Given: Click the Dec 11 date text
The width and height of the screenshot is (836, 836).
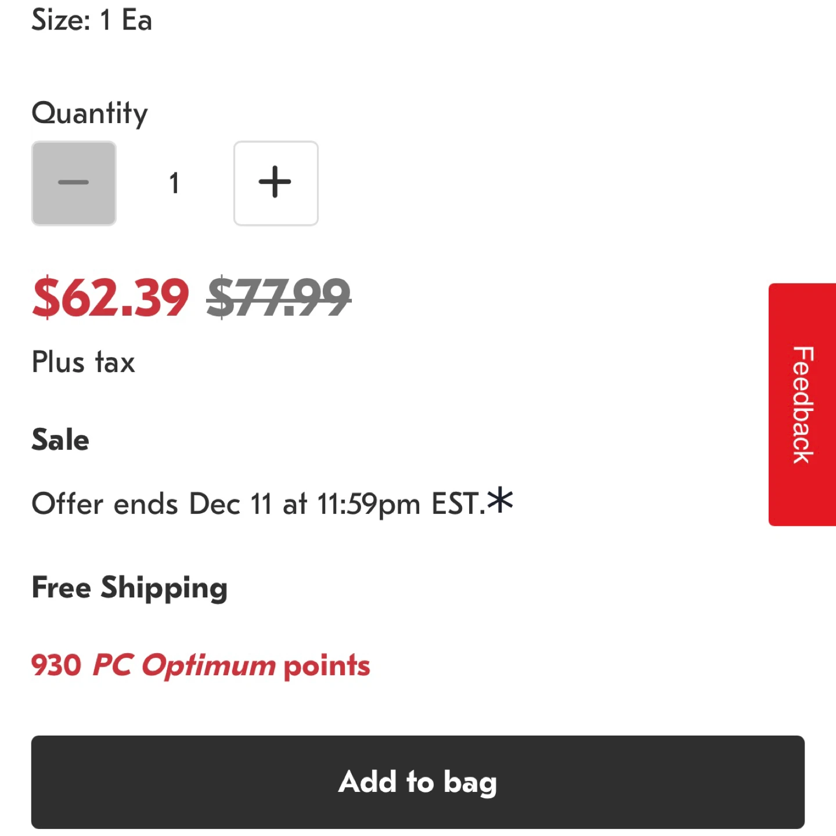Looking at the screenshot, I should (230, 503).
